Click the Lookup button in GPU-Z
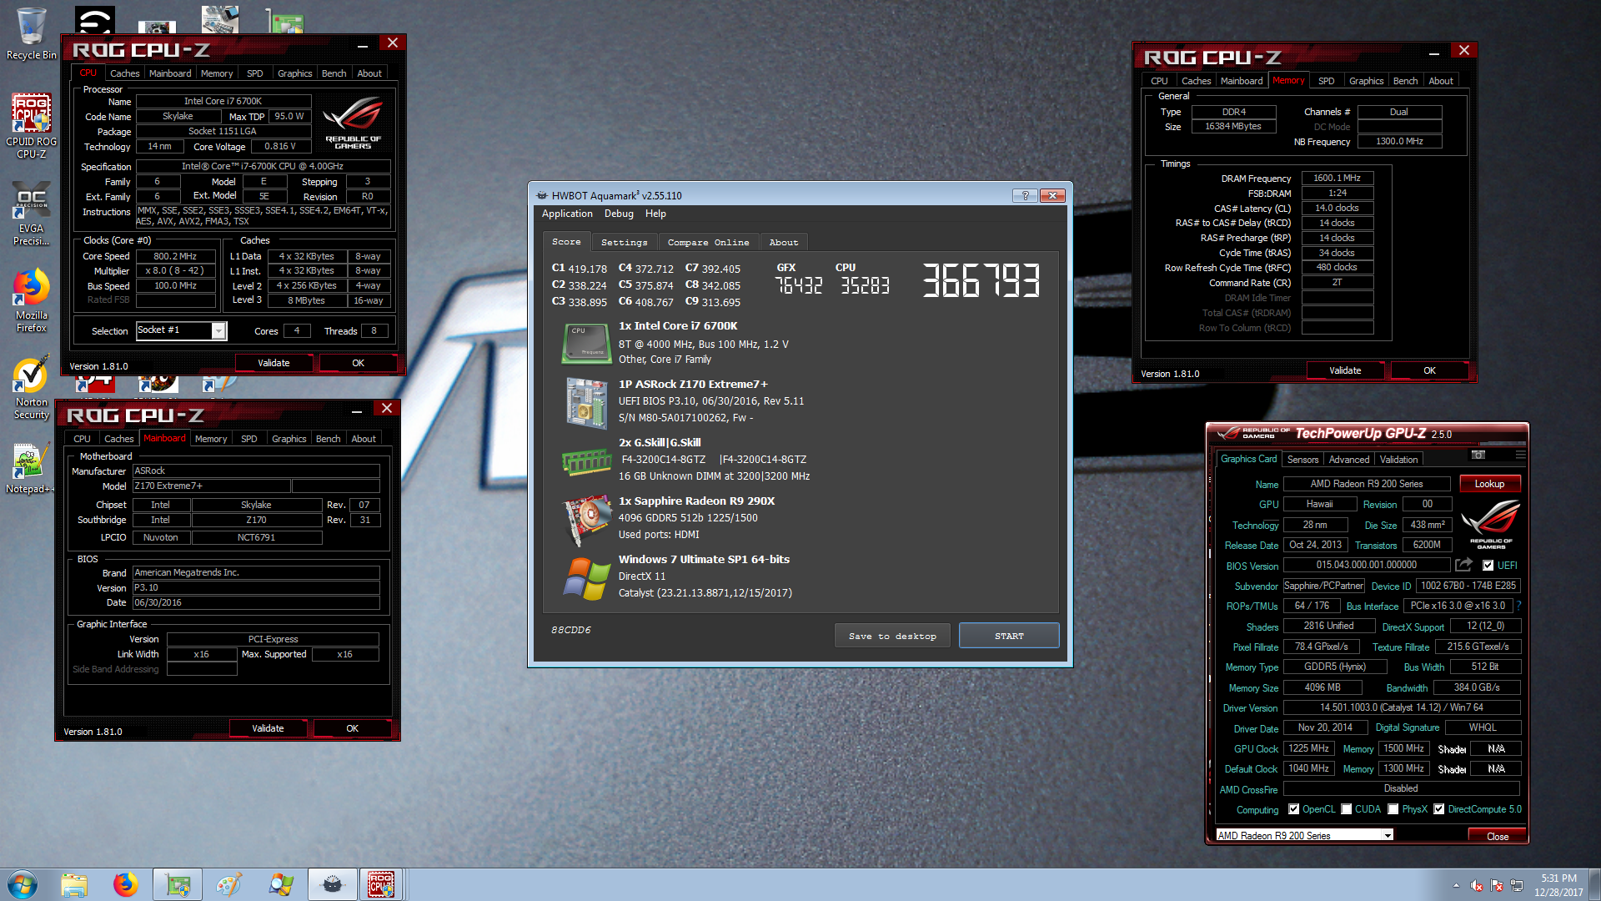Screen dimensions: 1601x901 tap(1489, 484)
